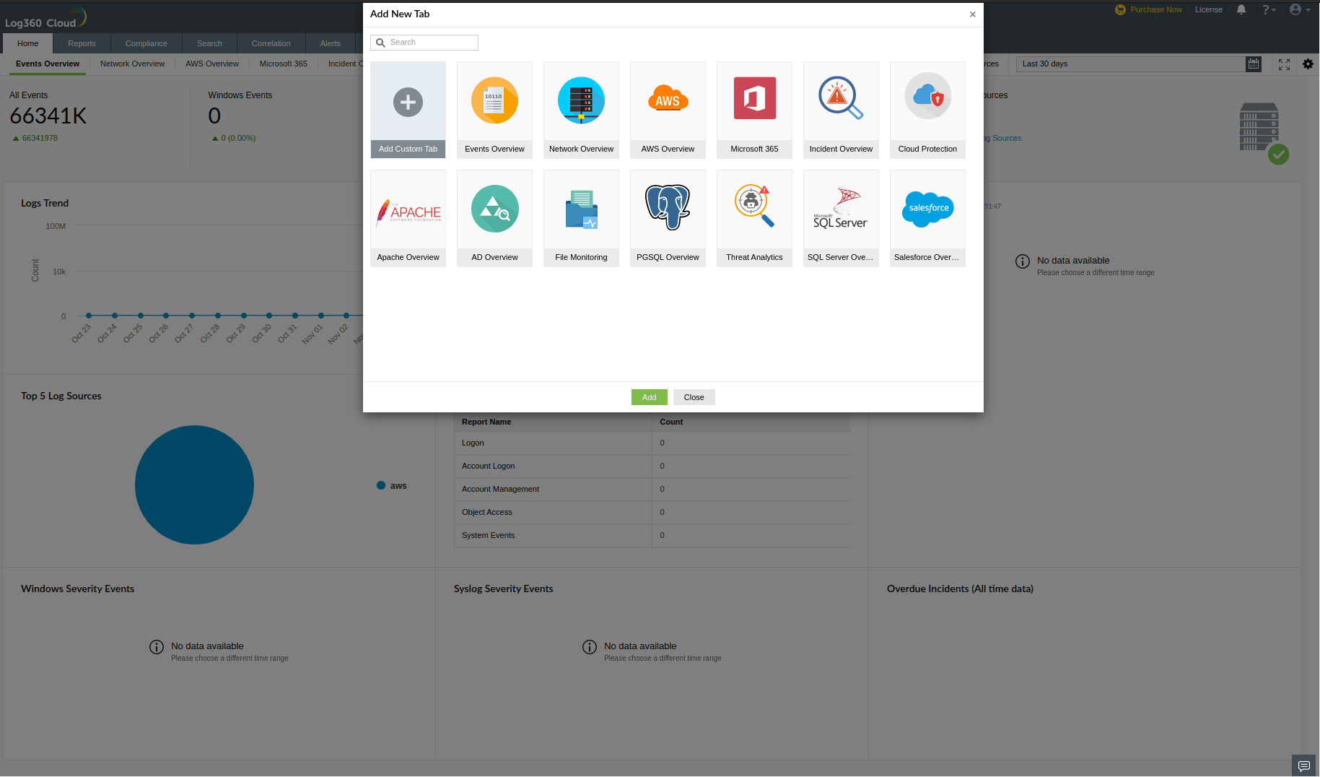
Task: Select the Incident Overview magnifier icon
Action: click(841, 97)
